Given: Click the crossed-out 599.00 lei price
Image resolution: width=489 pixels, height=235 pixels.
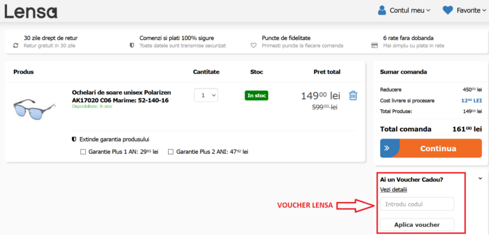Looking at the screenshot, I should (x=325, y=107).
